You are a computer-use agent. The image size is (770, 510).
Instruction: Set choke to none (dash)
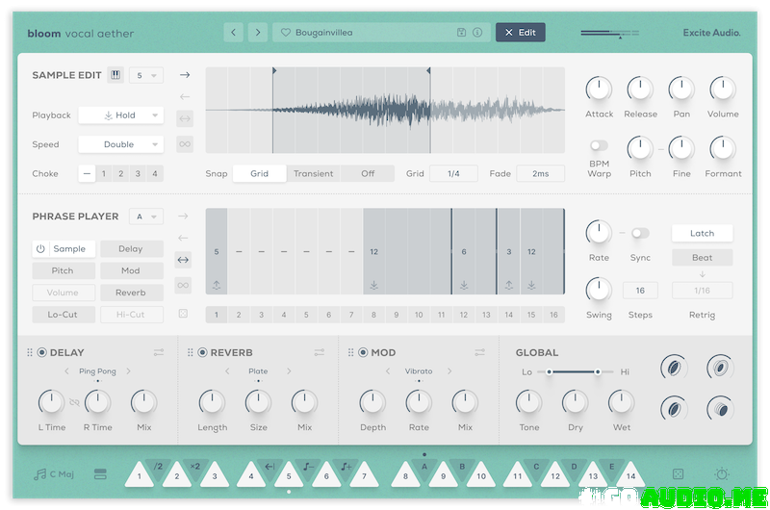pos(87,174)
